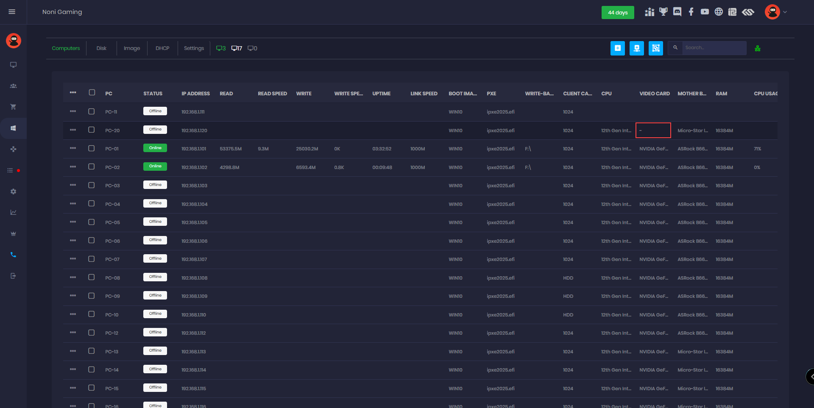Click the crown icon in the sidebar
The width and height of the screenshot is (814, 408).
(13, 233)
